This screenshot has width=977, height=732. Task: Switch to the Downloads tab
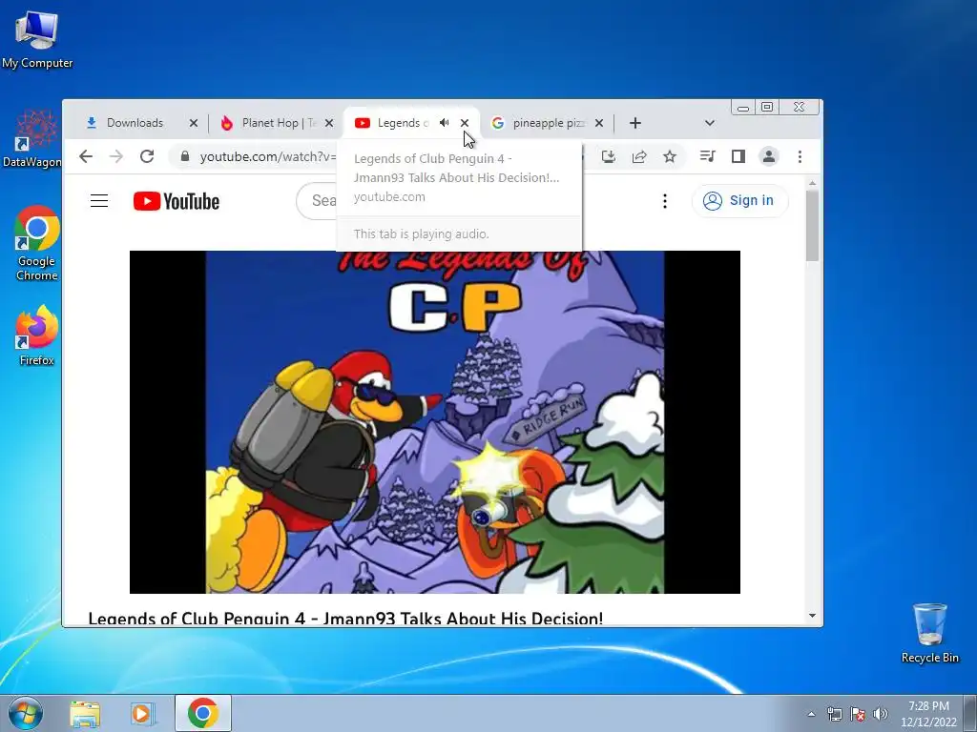(x=135, y=123)
